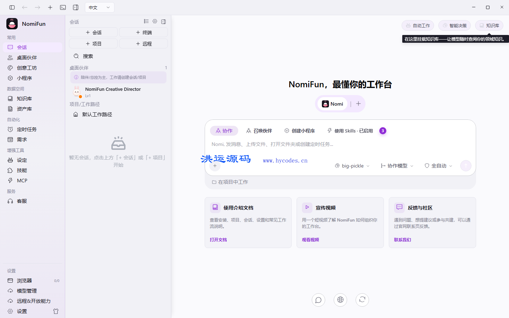509x318 pixels.
Task: Click the plus icon in the title bar
Action: point(50,7)
